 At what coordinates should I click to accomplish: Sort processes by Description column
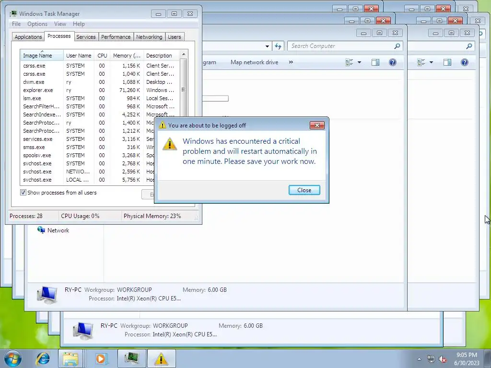point(161,56)
